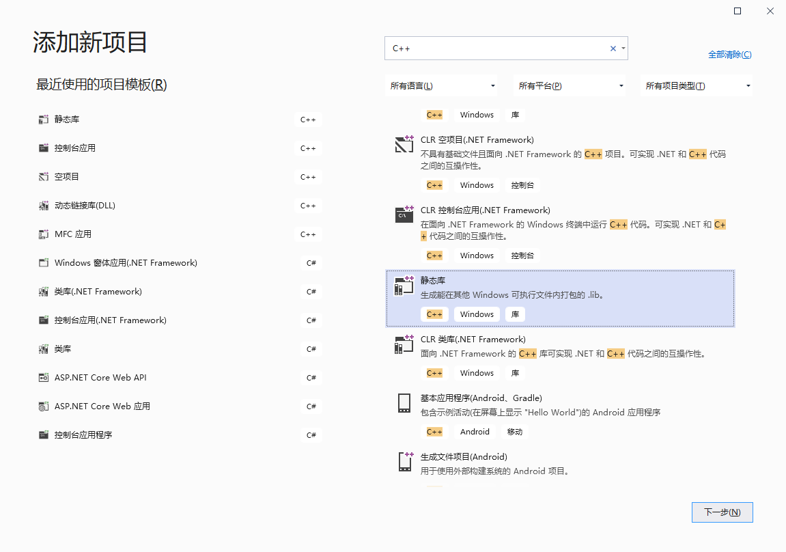Click C# tag beside ASP.NET Core Web API
The width and height of the screenshot is (786, 552).
coord(311,378)
